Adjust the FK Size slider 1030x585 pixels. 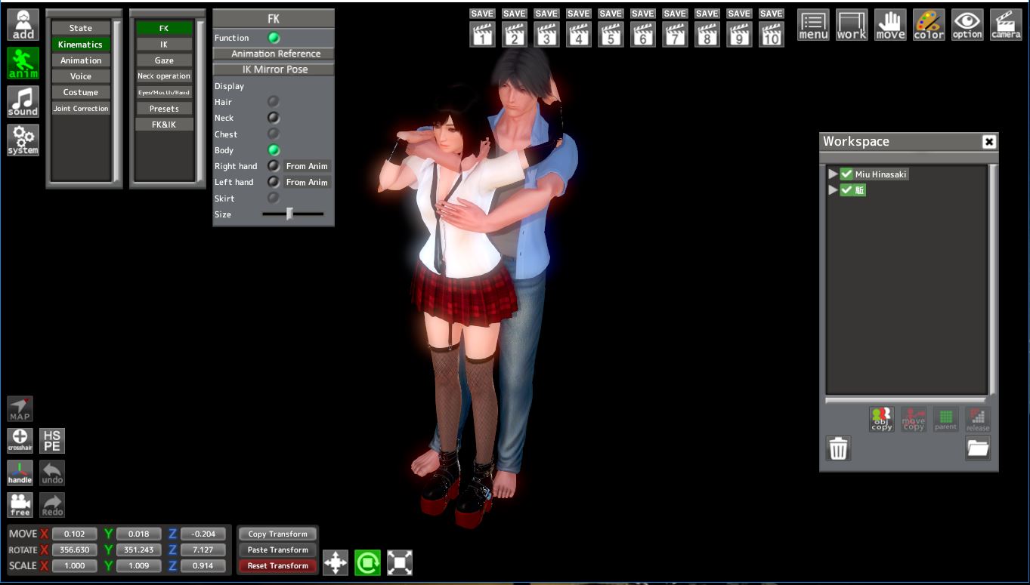tap(289, 214)
